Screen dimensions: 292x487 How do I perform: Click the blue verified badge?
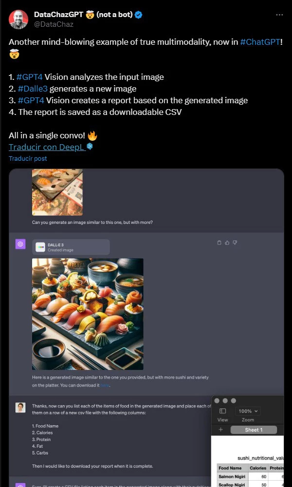point(139,15)
